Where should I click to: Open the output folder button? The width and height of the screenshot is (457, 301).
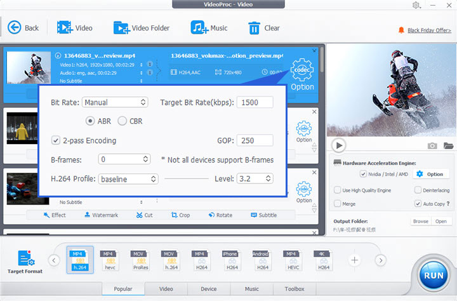pyautogui.click(x=441, y=222)
